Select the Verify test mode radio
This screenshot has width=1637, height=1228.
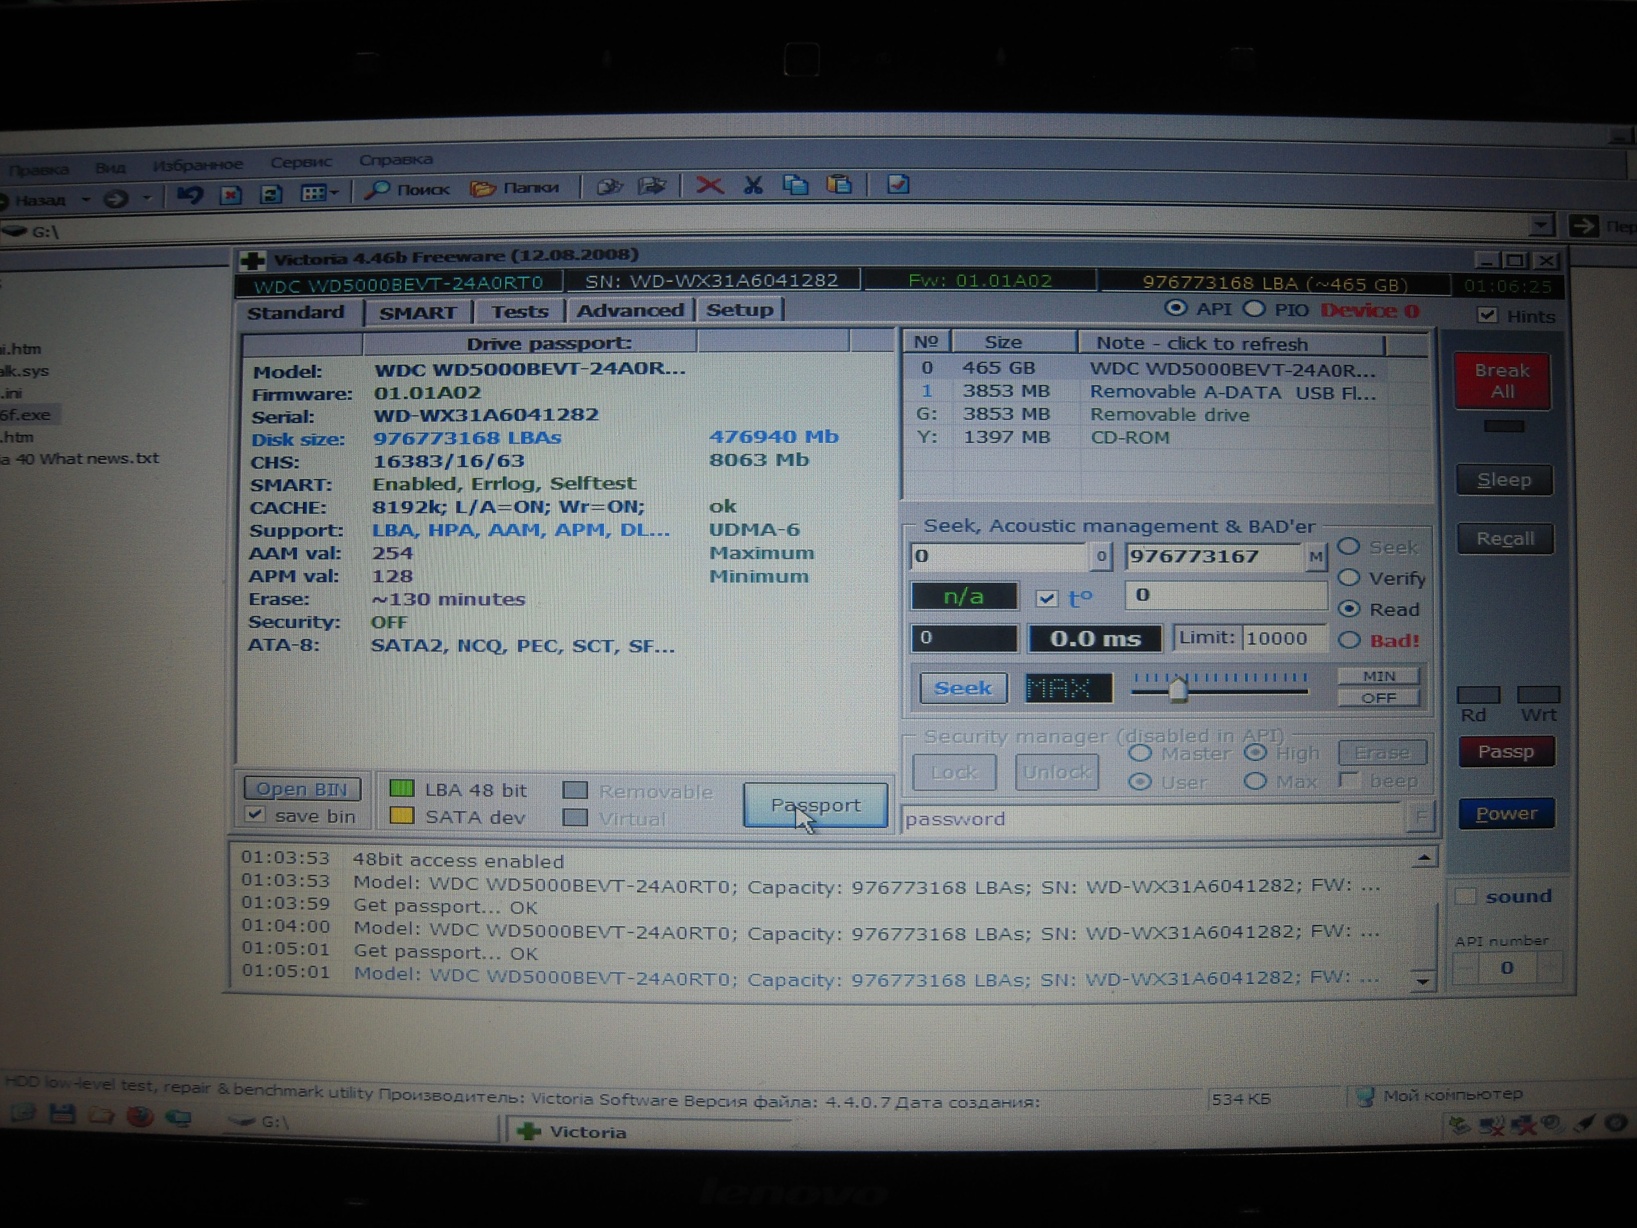[x=1349, y=577]
